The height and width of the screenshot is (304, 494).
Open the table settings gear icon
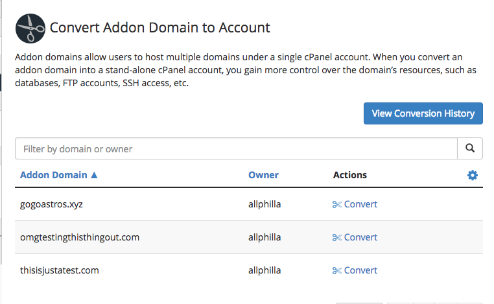[473, 175]
